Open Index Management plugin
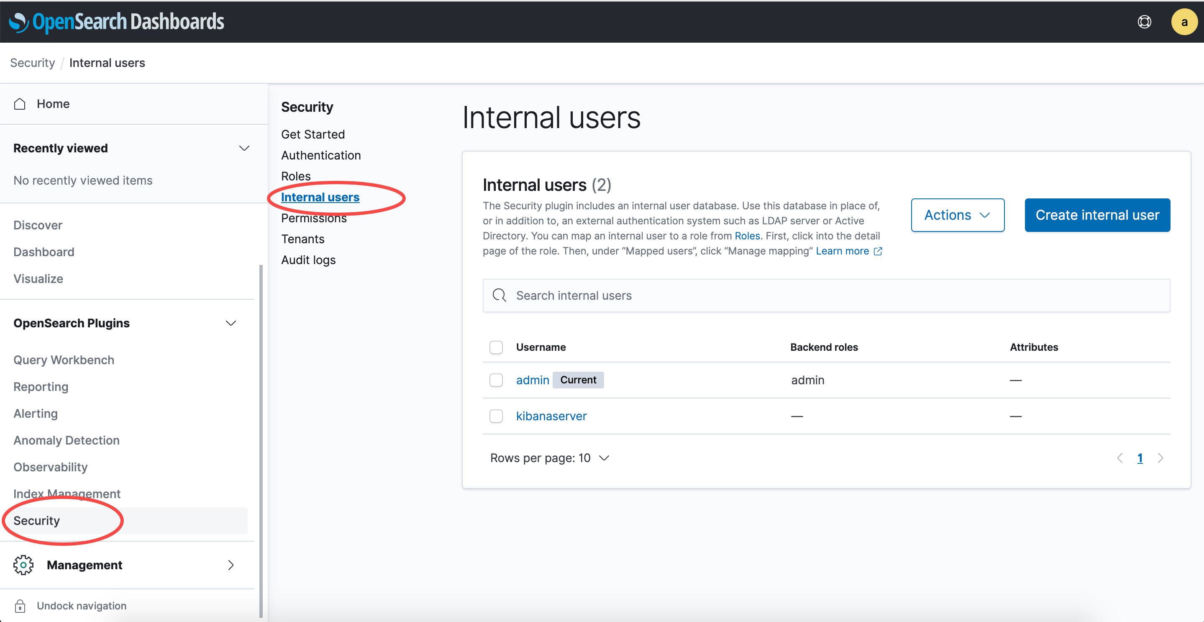Viewport: 1204px width, 622px height. pos(67,494)
